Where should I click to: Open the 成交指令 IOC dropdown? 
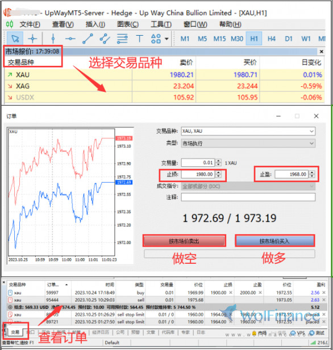tap(248, 186)
